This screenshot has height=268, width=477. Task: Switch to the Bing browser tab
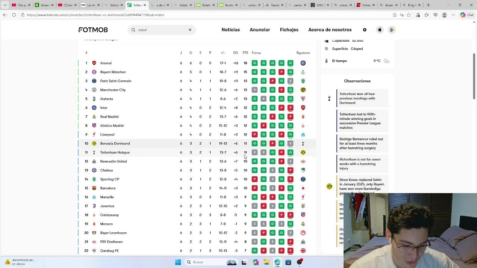(x=411, y=5)
